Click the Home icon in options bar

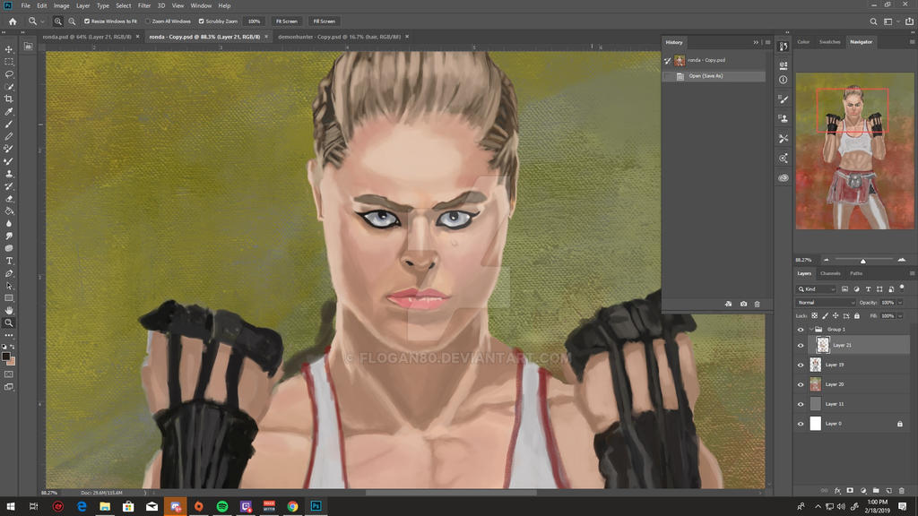13,21
